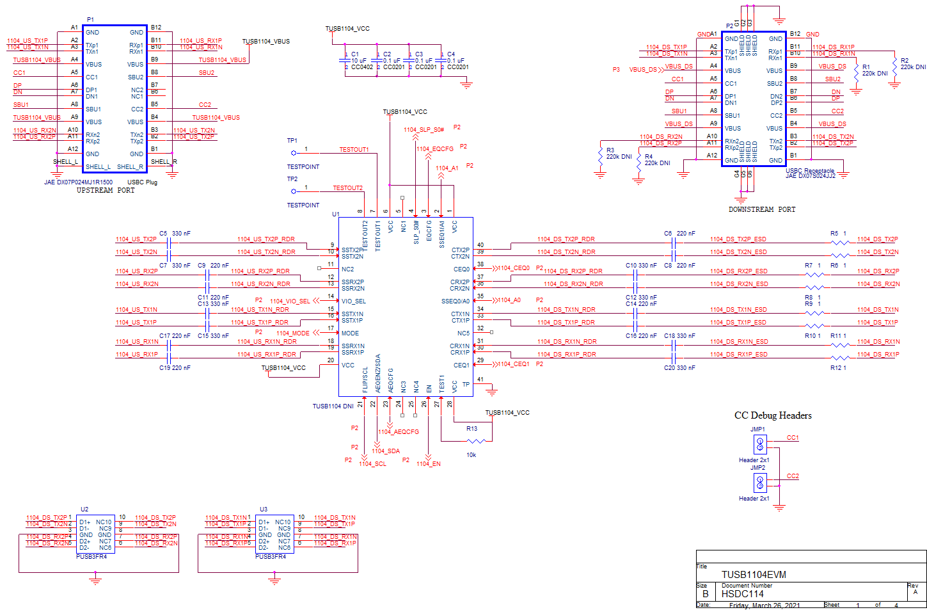The image size is (927, 610).
Task: Click the JMP2 Header 2x1 jumper
Action: (759, 482)
